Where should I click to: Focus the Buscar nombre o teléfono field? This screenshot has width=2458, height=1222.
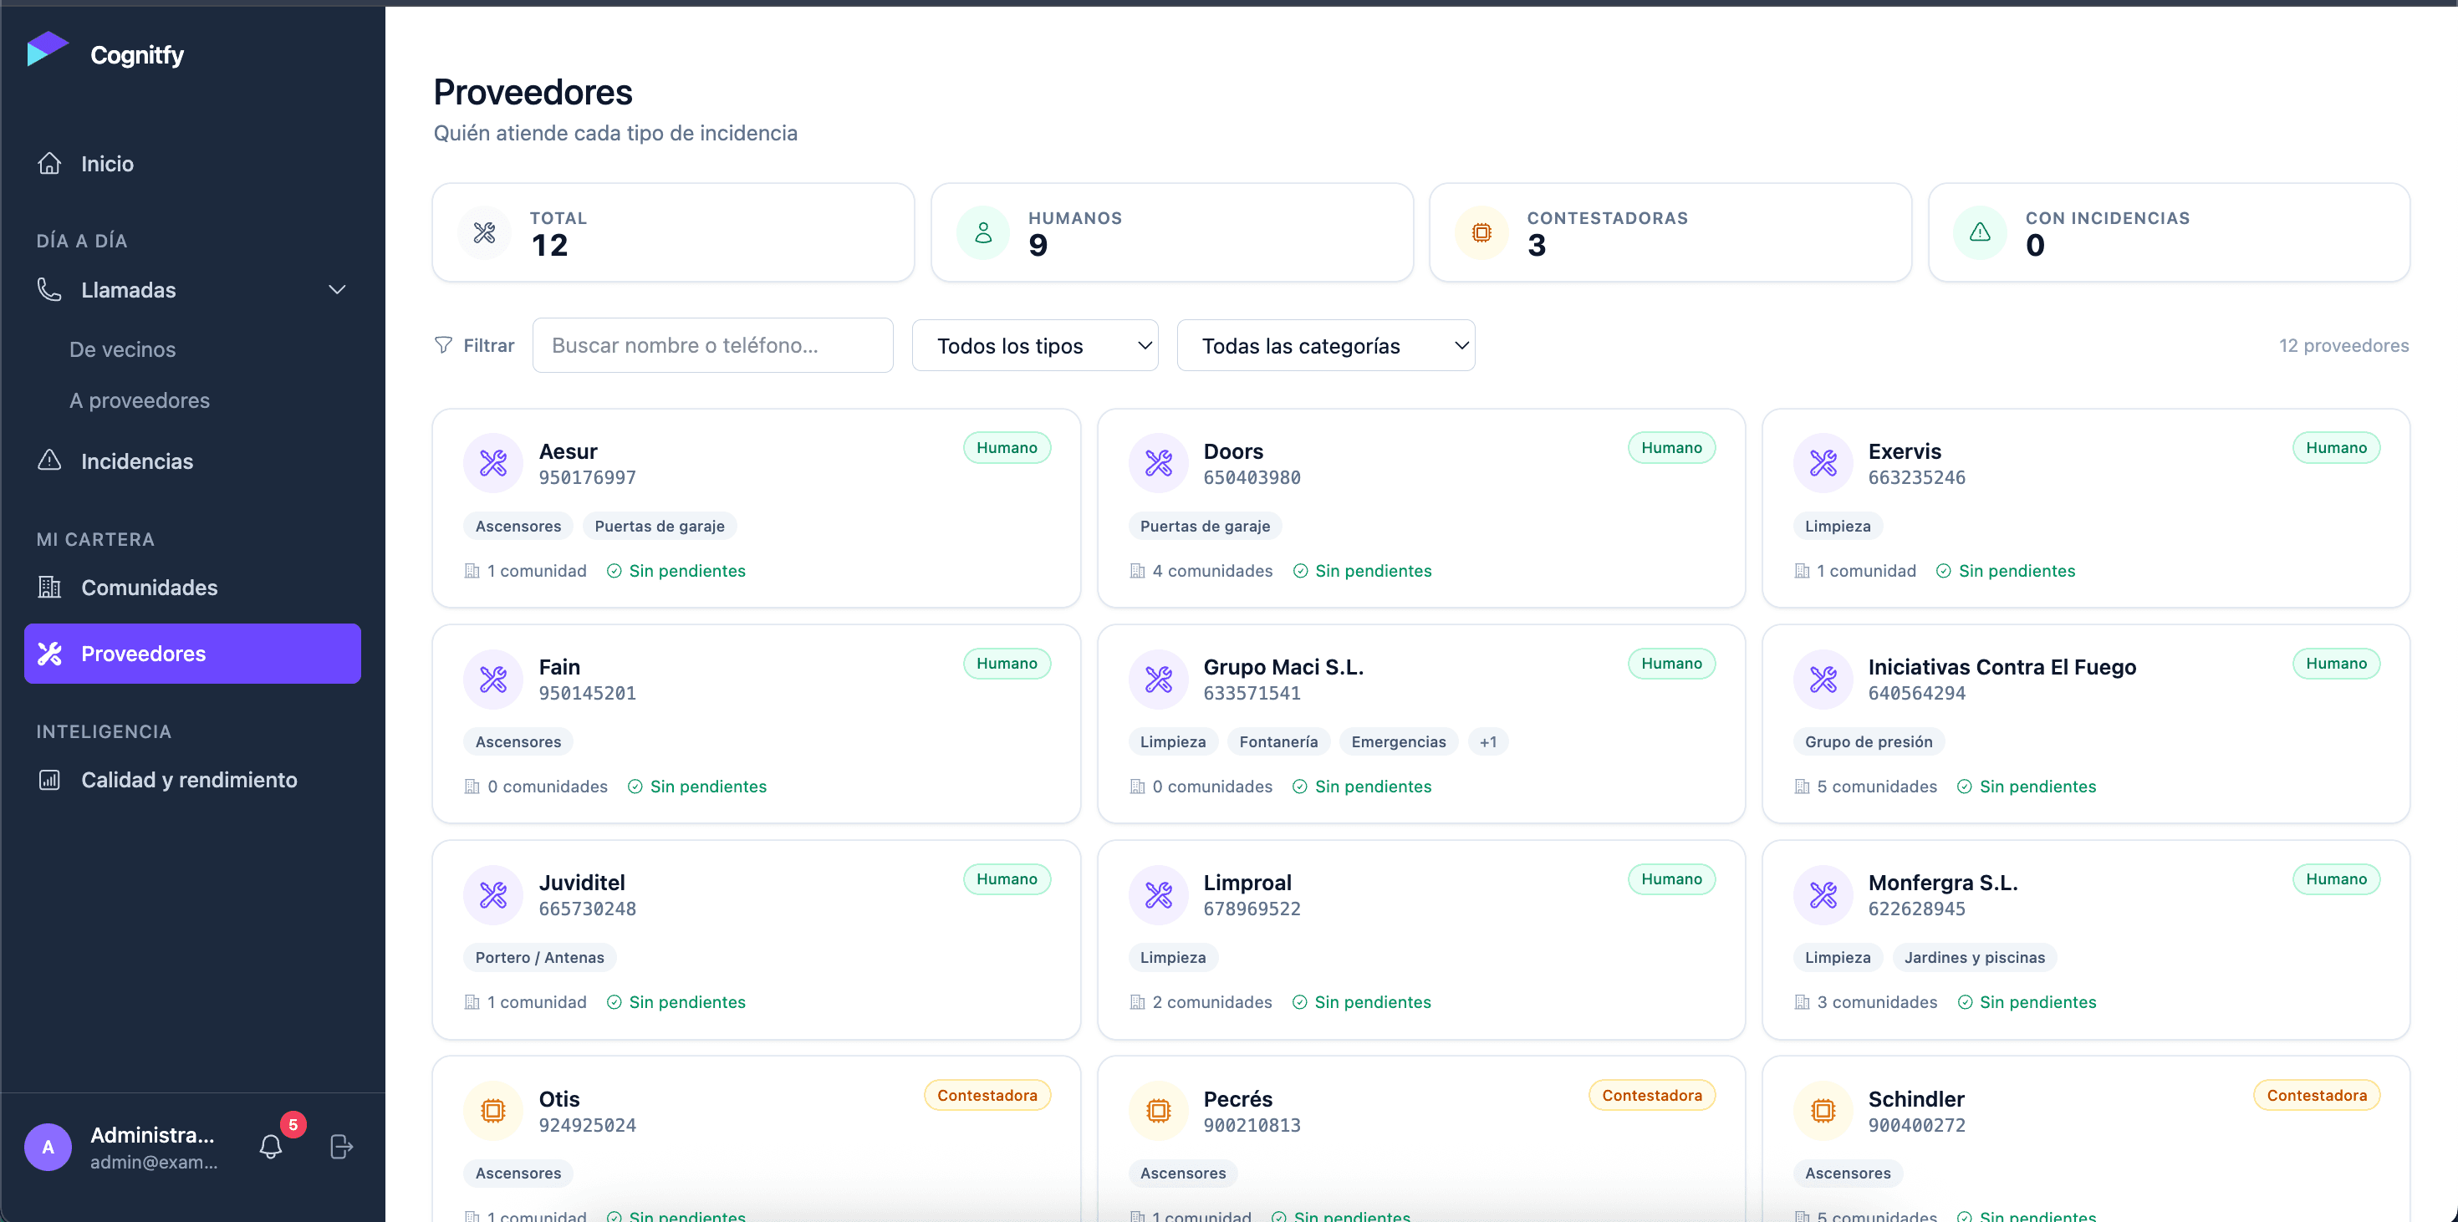click(711, 345)
